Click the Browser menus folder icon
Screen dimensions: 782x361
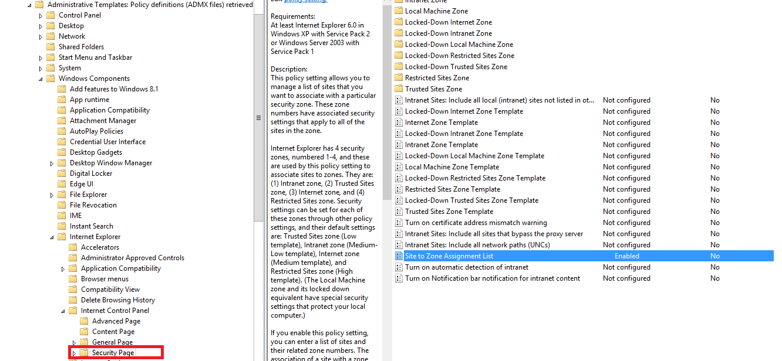pos(72,279)
